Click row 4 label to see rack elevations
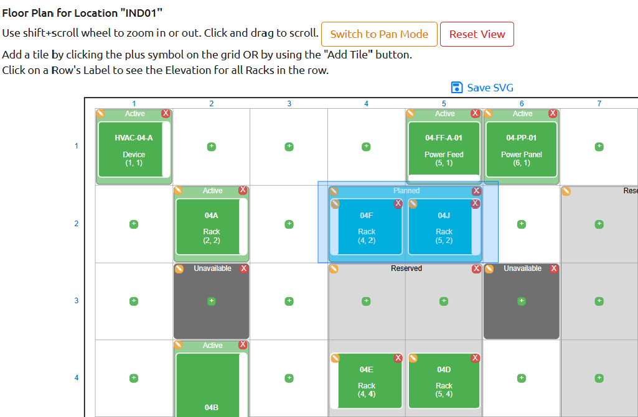Viewport: 638px width, 417px height. pyautogui.click(x=77, y=378)
